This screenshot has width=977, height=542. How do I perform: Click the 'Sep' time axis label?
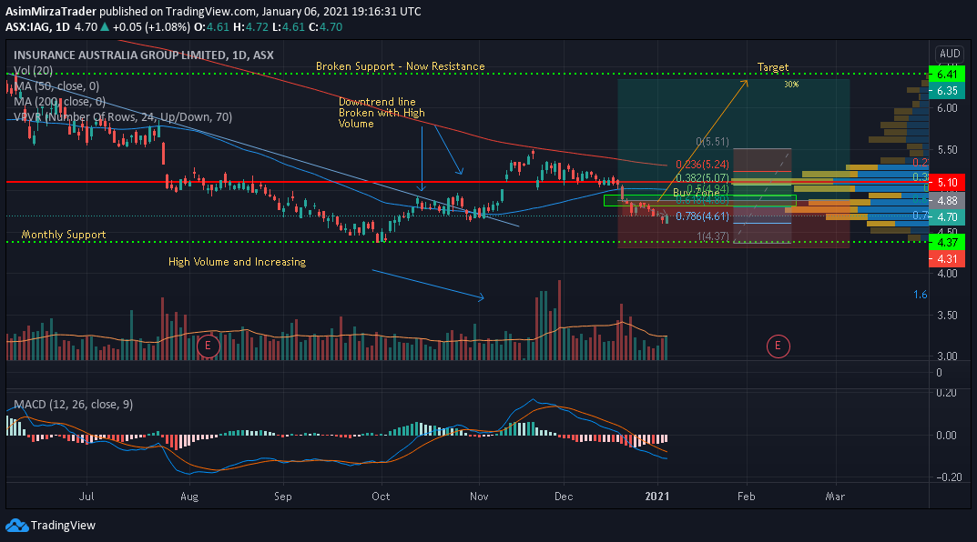point(283,496)
